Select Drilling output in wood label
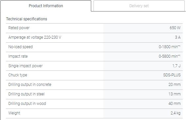This screenshot has width=186, height=120. 27,104
